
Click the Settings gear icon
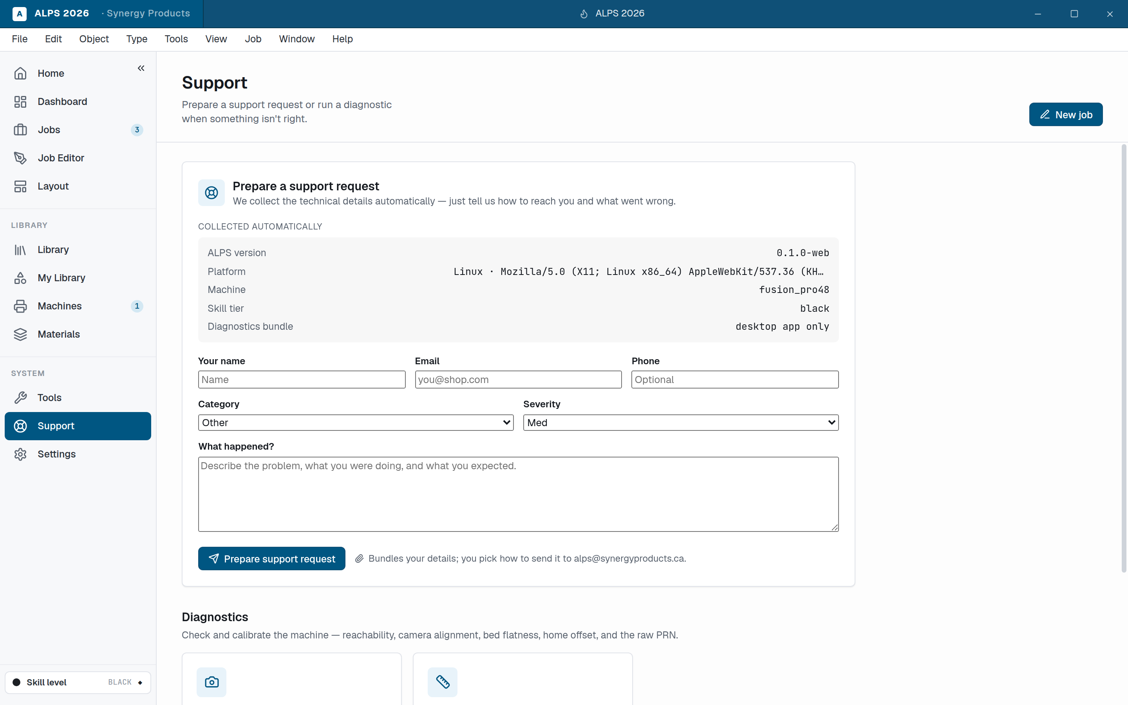click(20, 454)
